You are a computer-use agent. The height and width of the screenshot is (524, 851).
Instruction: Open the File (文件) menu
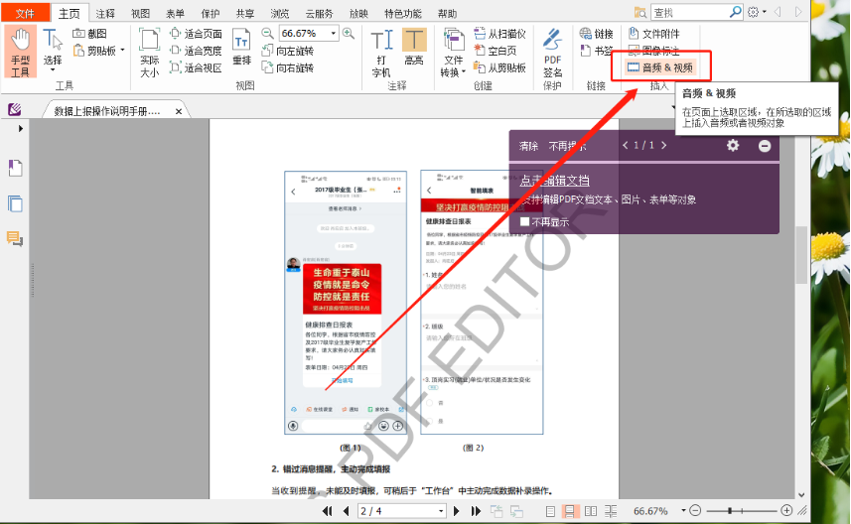click(25, 13)
